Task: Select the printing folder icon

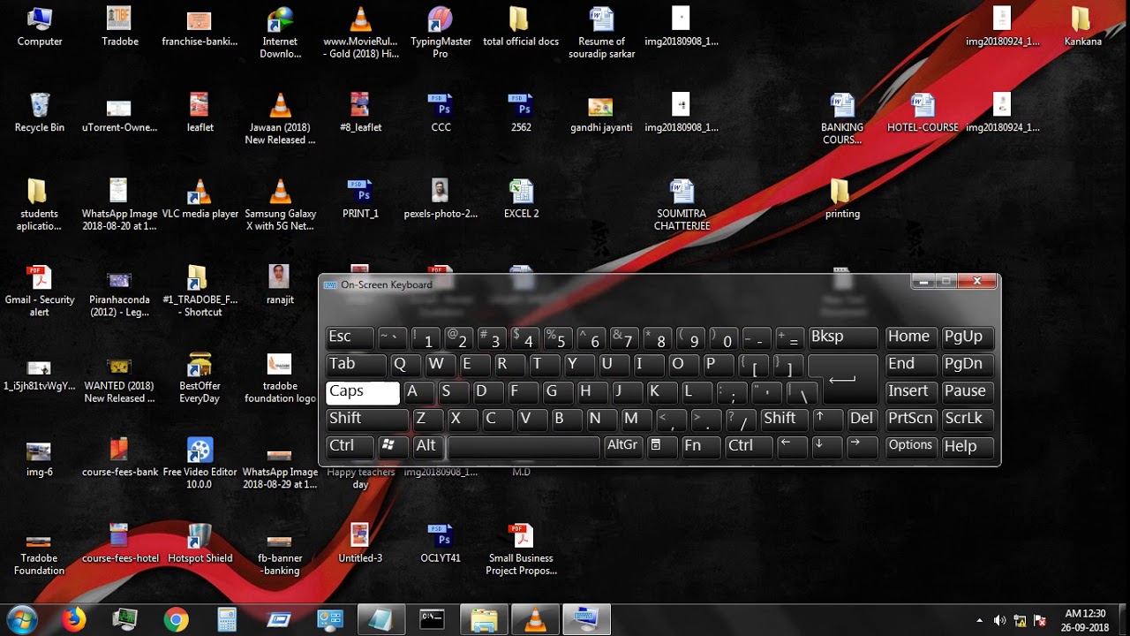Action: 842,199
